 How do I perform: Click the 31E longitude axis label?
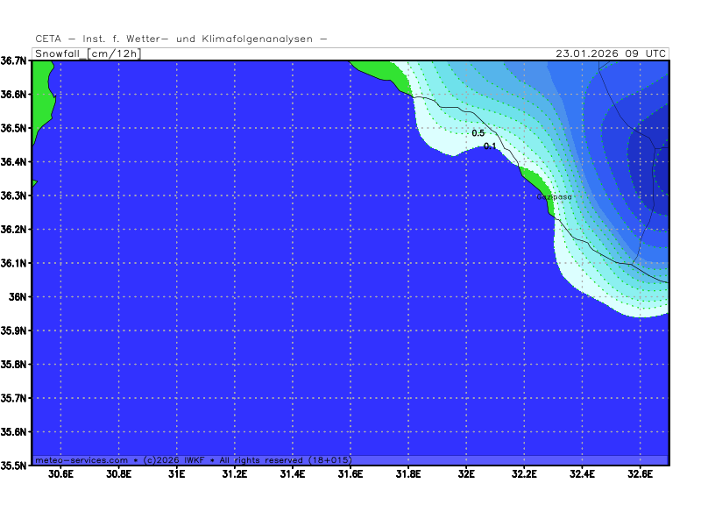(x=176, y=474)
